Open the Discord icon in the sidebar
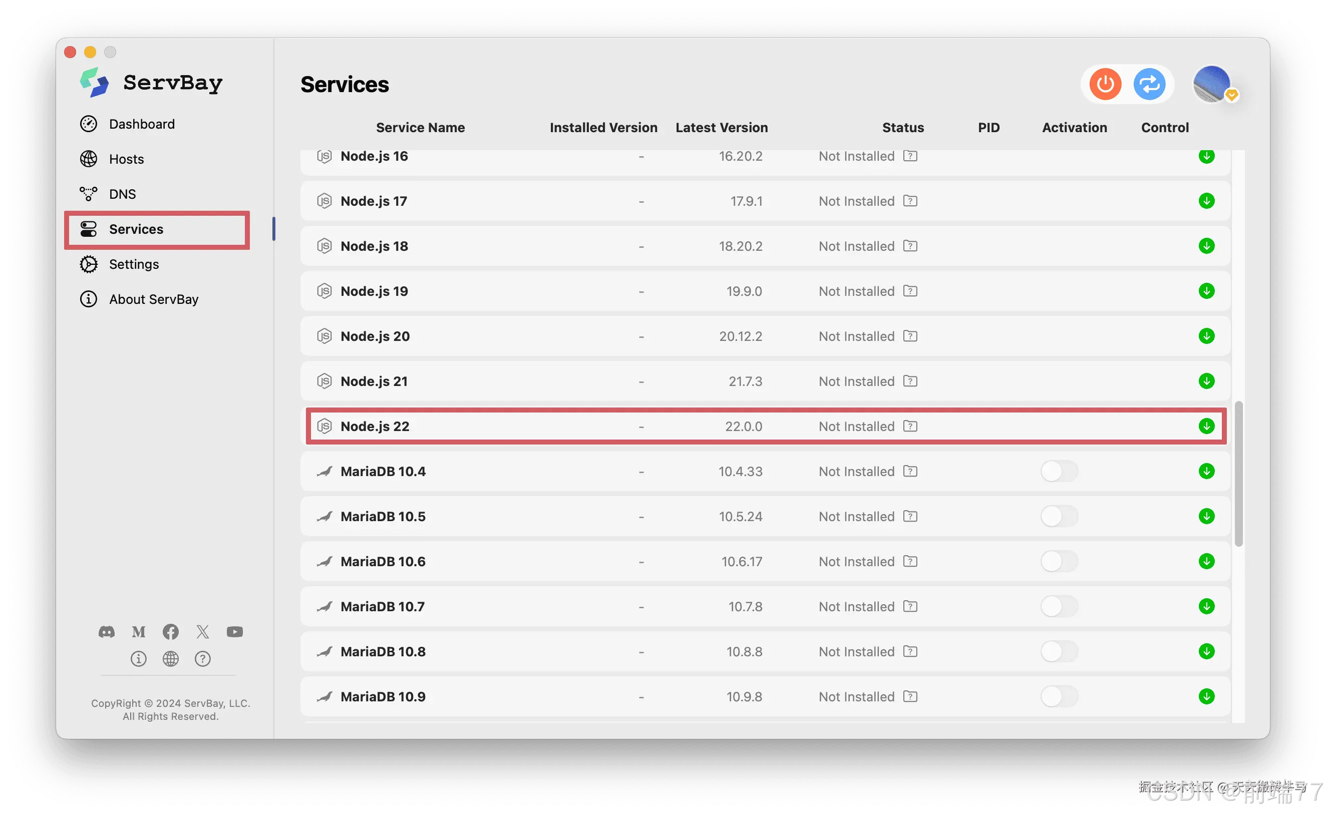 pos(107,632)
